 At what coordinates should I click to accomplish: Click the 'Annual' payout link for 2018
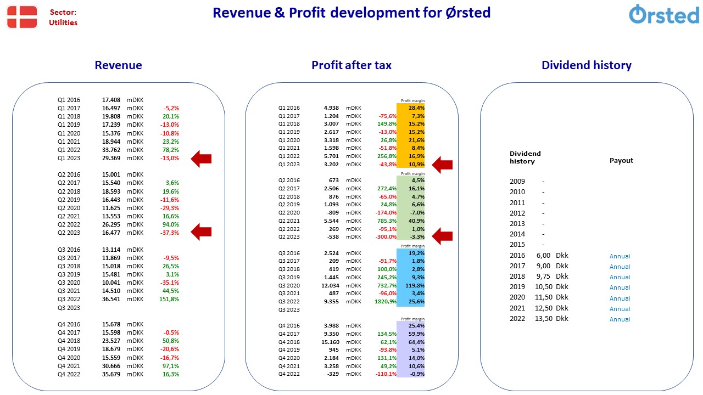[x=620, y=277]
